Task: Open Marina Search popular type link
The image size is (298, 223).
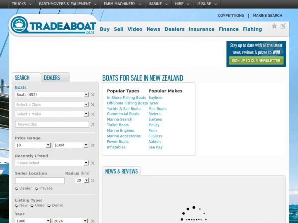Action: [119, 119]
